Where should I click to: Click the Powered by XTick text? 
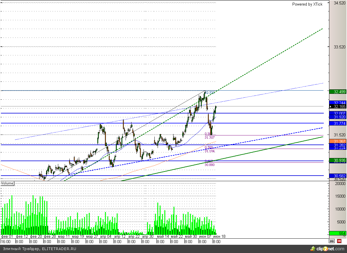click(x=307, y=4)
